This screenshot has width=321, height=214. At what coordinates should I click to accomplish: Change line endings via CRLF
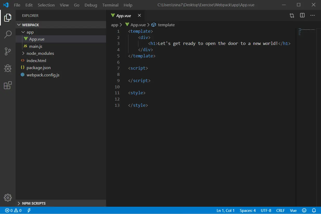tap(280, 210)
